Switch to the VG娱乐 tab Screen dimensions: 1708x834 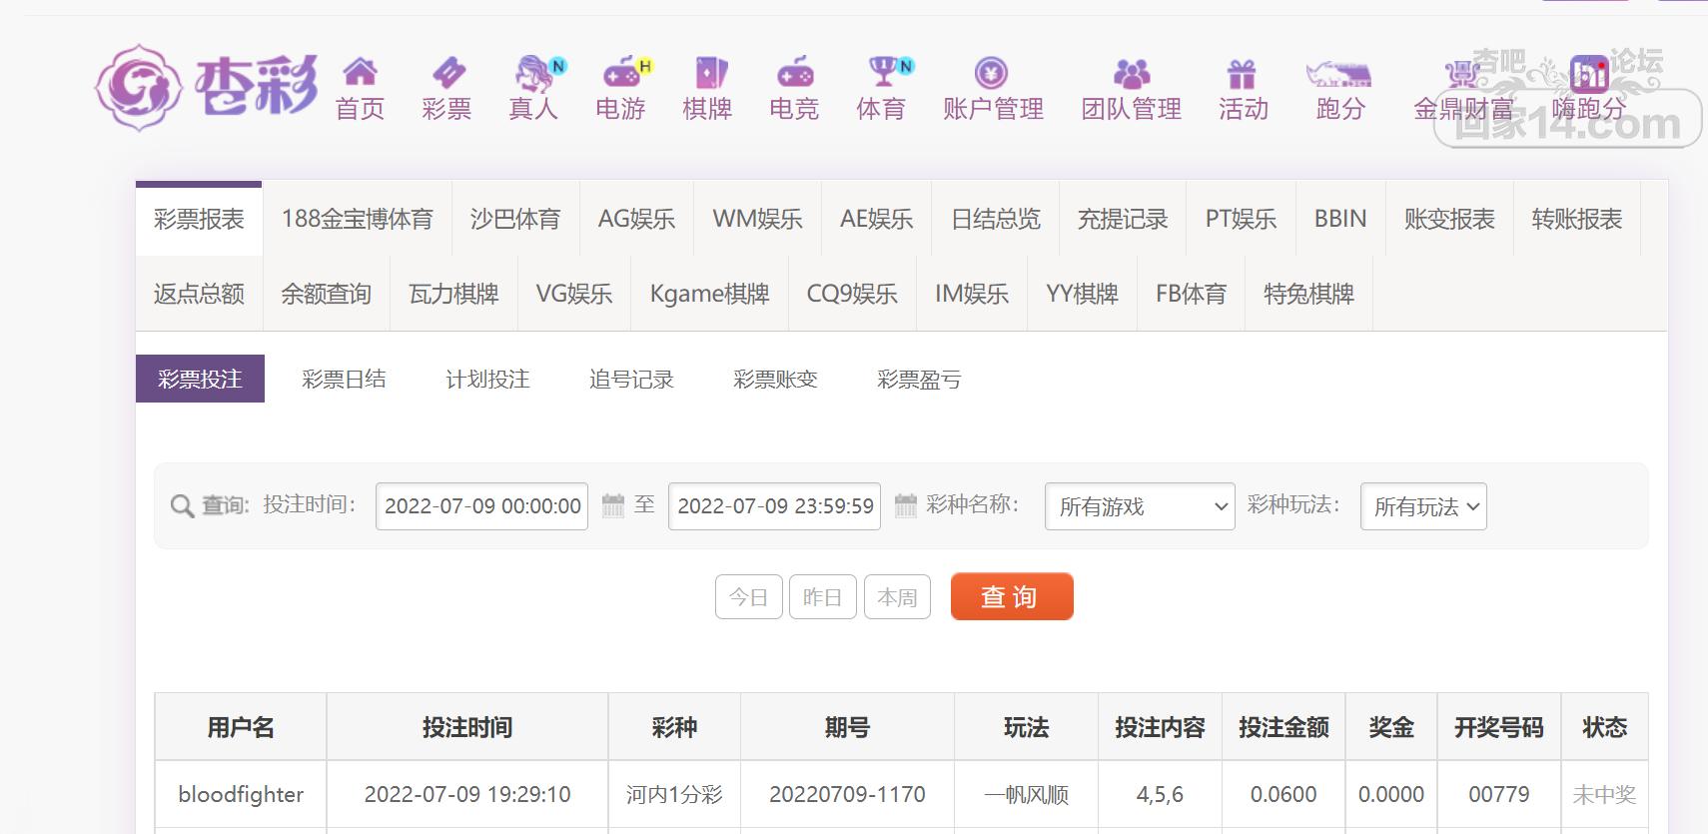click(574, 294)
